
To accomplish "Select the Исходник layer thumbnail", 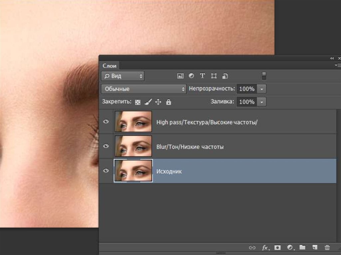I will click(x=133, y=171).
